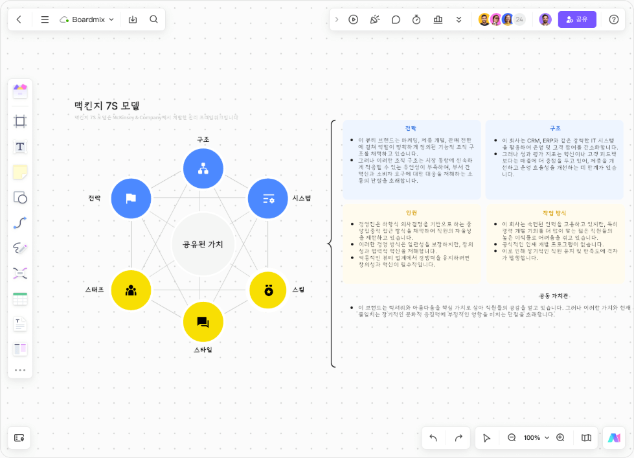Viewport: 634px width, 458px height.
Task: Open the comments bubble icon
Action: [396, 19]
